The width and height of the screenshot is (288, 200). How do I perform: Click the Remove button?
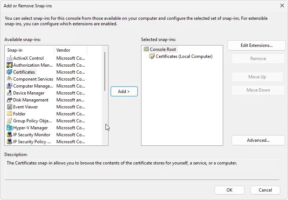pos(258,59)
